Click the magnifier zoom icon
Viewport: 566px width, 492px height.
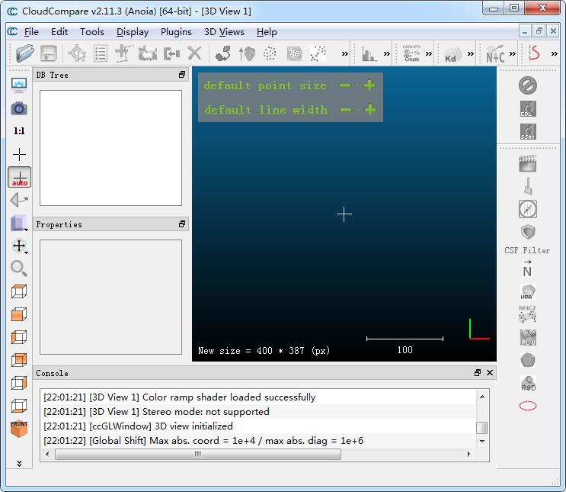pyautogui.click(x=19, y=269)
